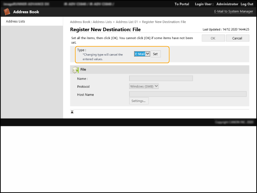Open the Type dropdown showing E-Mail
The width and height of the screenshot is (257, 193).
pos(141,54)
